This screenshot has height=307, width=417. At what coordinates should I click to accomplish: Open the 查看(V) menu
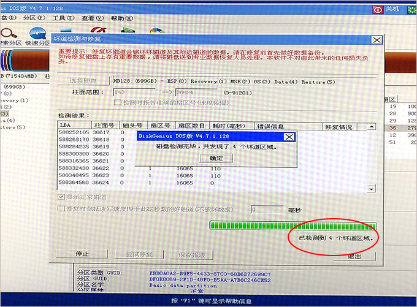coord(92,18)
